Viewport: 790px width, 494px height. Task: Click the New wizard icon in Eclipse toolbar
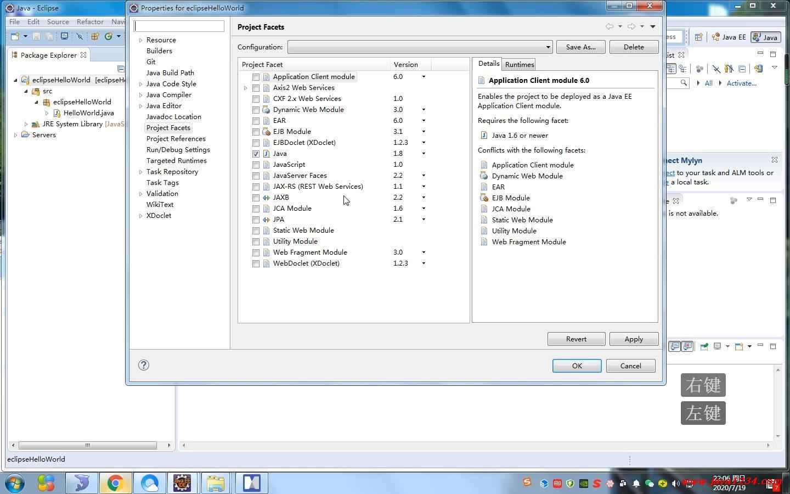click(15, 36)
